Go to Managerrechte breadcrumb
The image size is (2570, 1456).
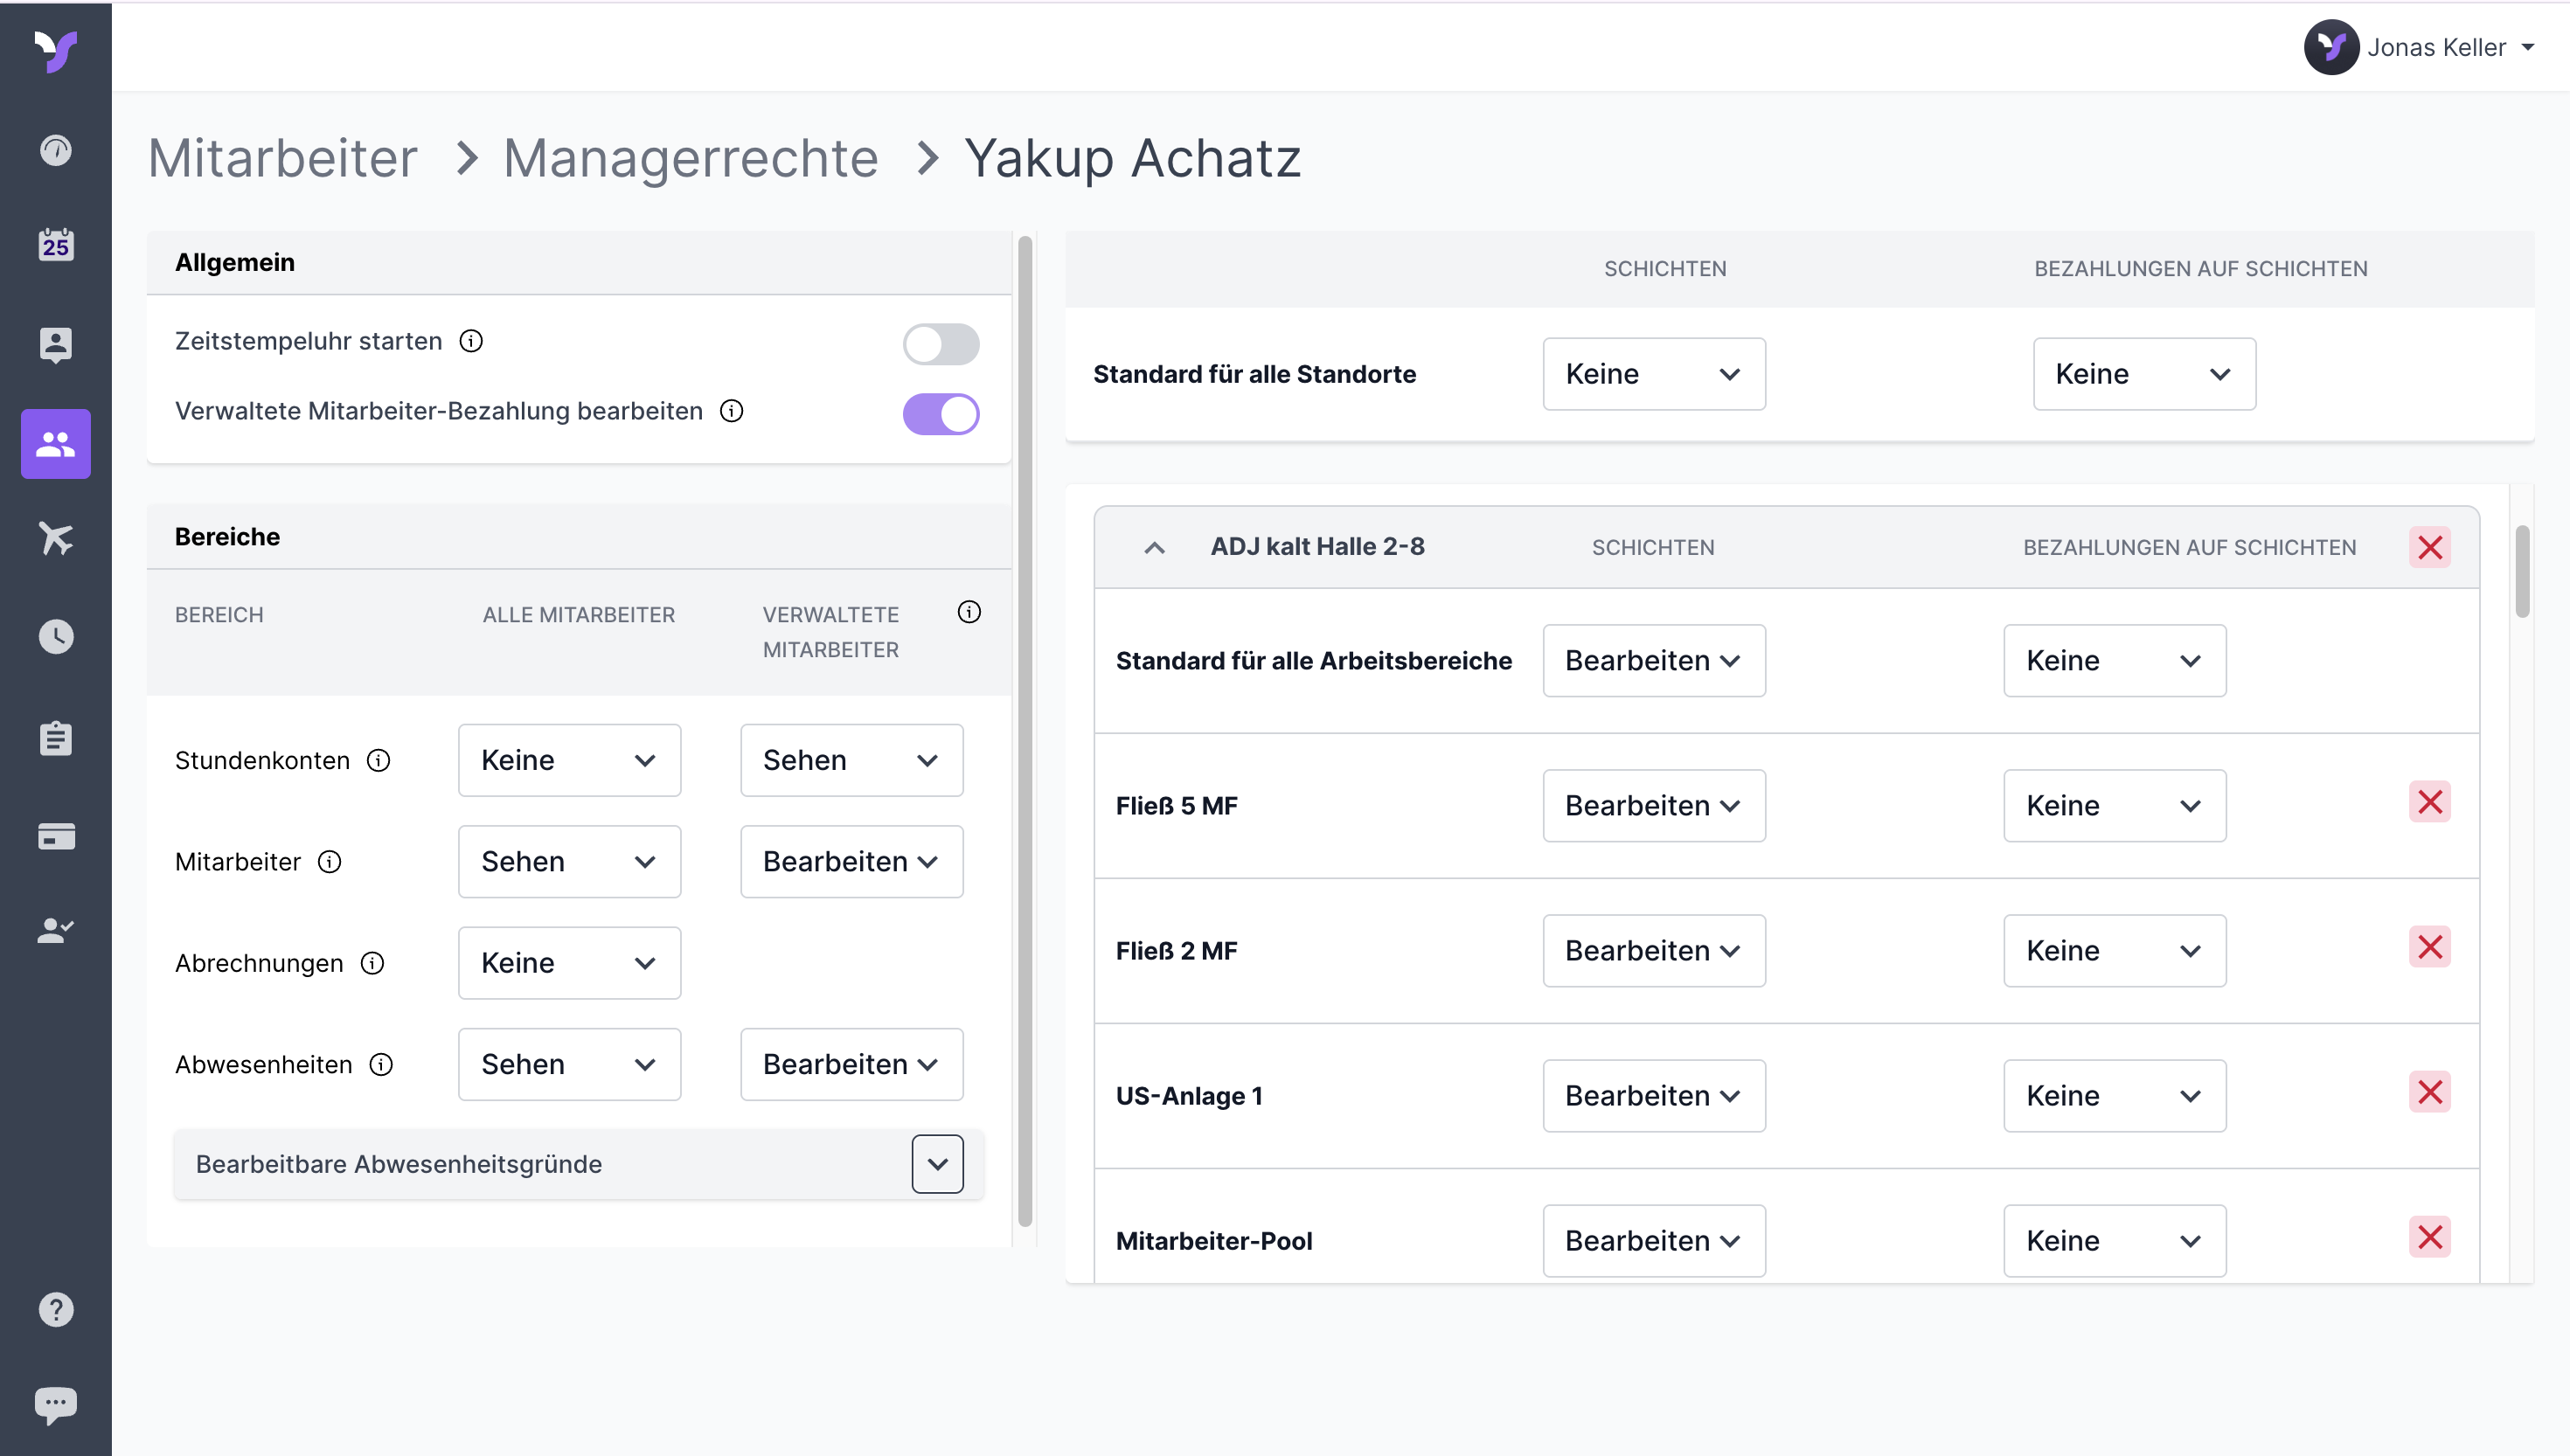pos(691,158)
